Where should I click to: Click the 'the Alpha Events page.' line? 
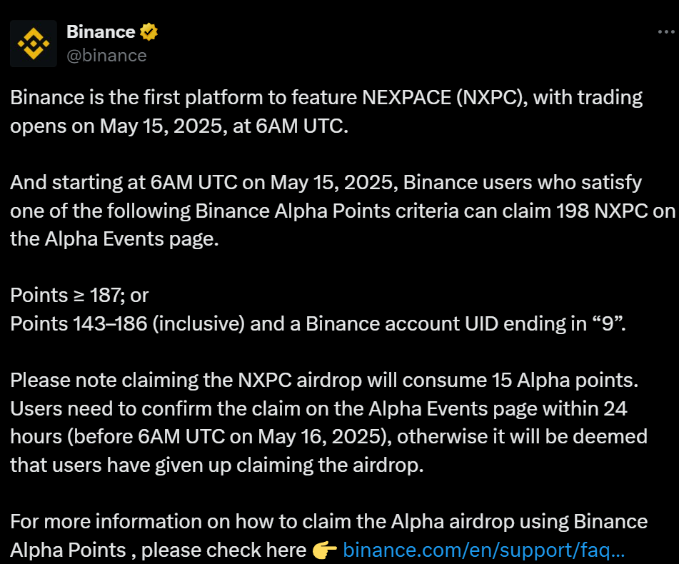point(114,239)
